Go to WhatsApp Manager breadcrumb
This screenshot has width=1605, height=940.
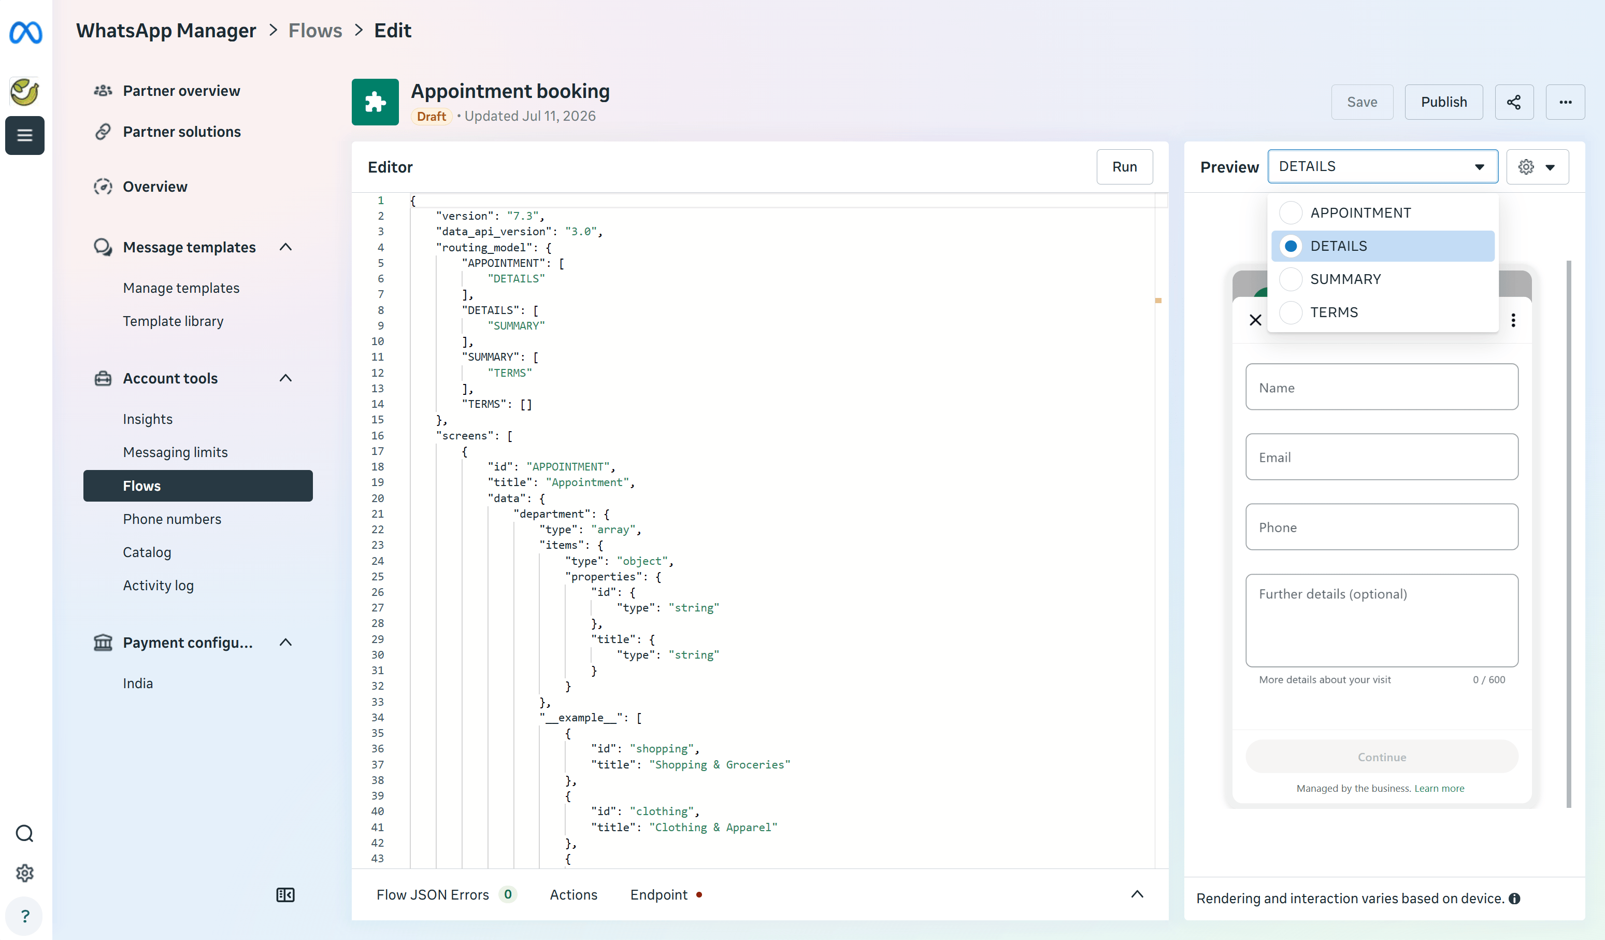pos(166,30)
